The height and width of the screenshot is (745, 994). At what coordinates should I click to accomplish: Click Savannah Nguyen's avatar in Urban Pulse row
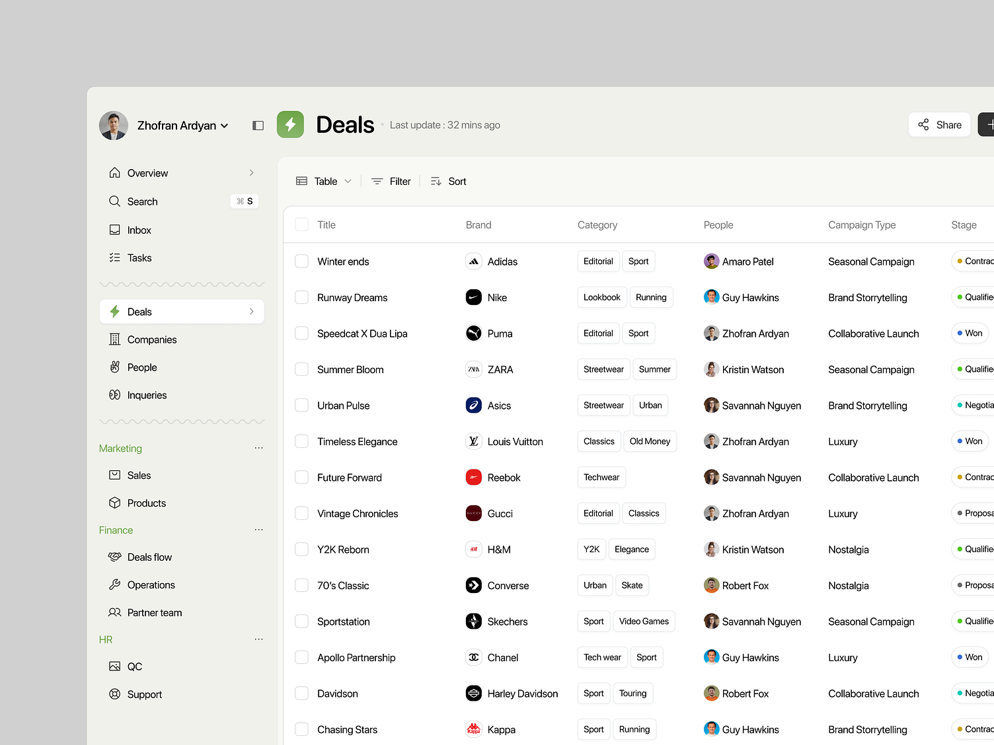(x=711, y=406)
